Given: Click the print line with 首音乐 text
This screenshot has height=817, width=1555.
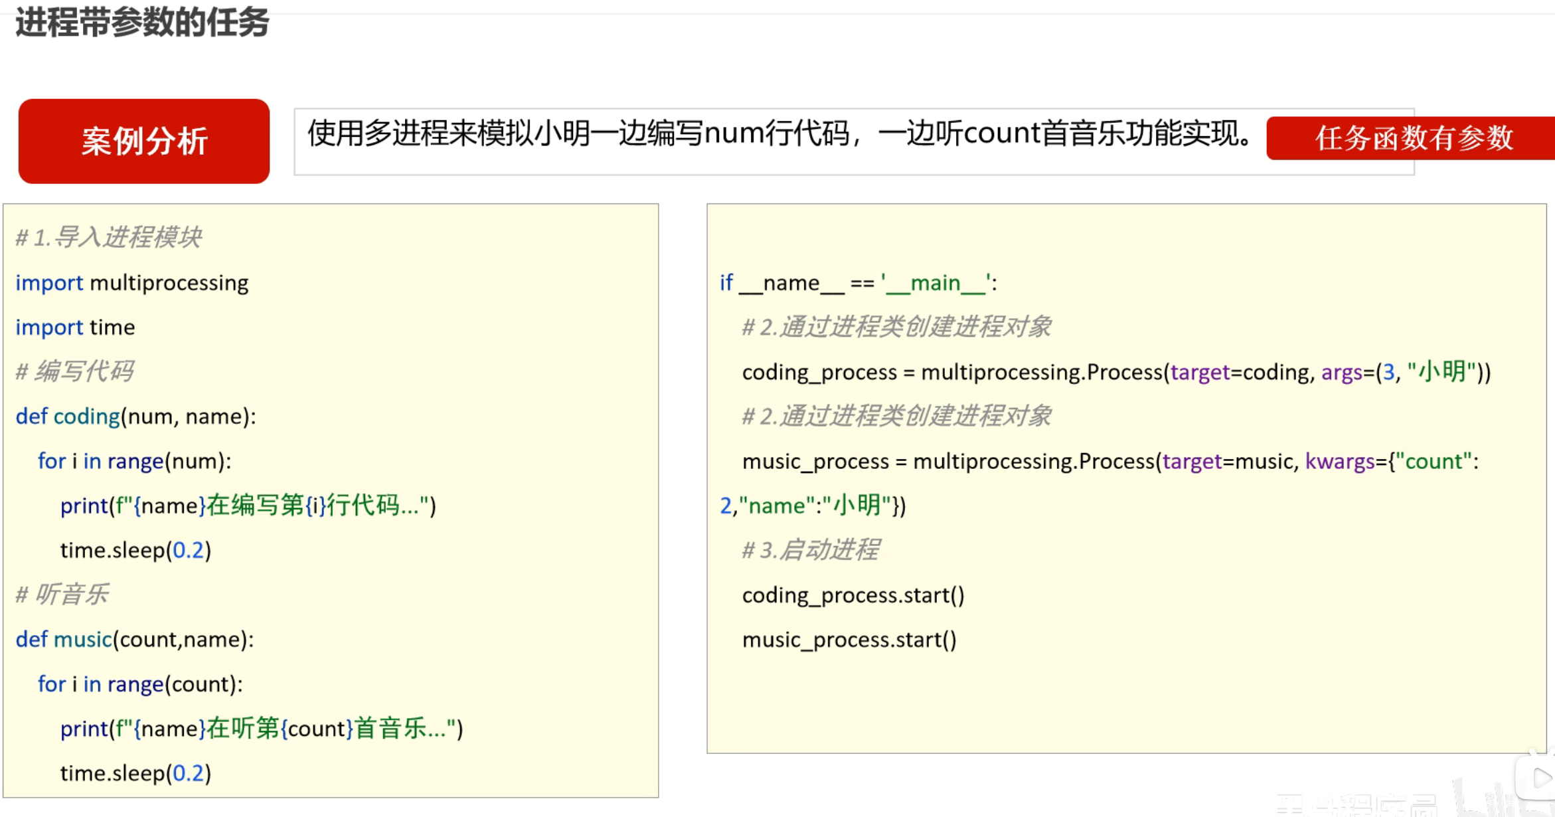Looking at the screenshot, I should (261, 729).
